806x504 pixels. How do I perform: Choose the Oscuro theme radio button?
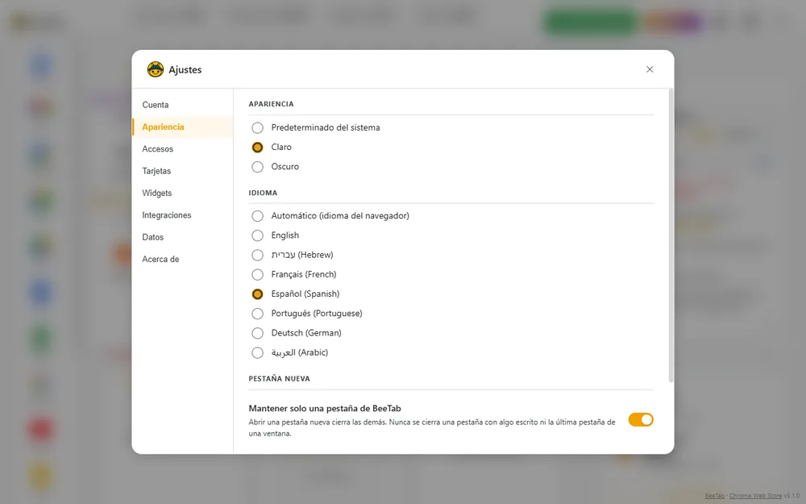[258, 167]
